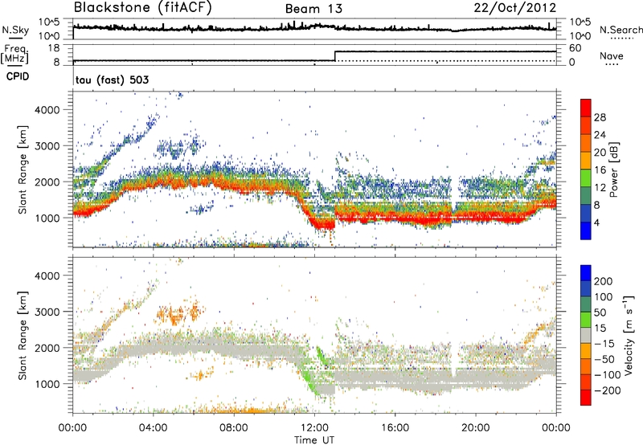Image resolution: width=643 pixels, height=445 pixels.
Task: Click the '1000' tick on velocity panel axis
Action: pyautogui.click(x=47, y=384)
